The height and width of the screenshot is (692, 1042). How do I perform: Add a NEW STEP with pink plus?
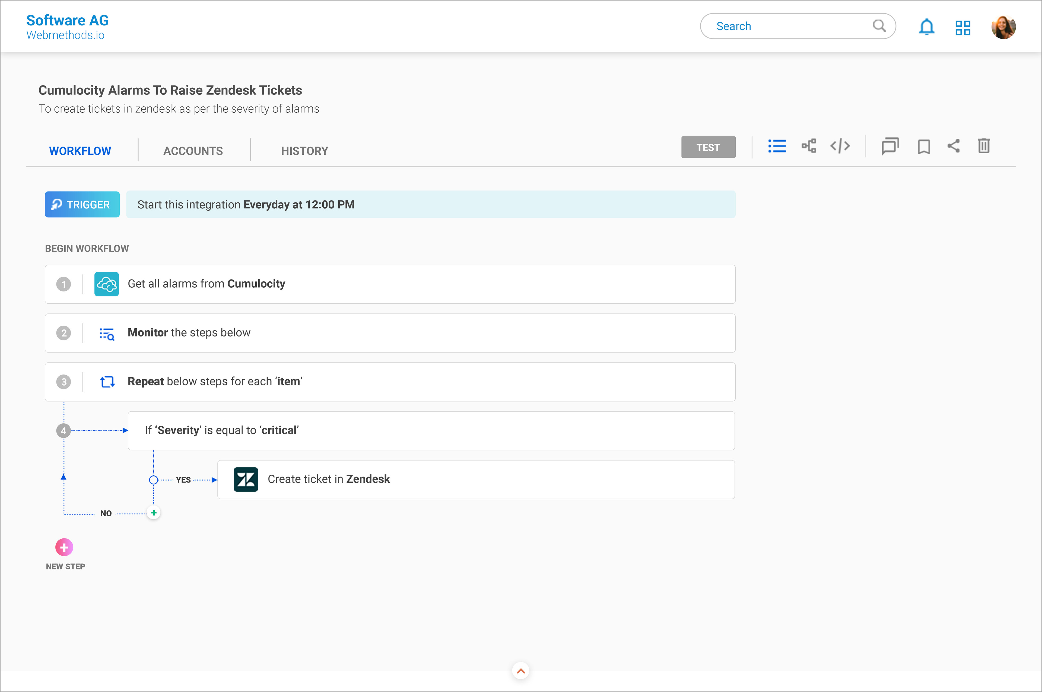click(x=64, y=548)
